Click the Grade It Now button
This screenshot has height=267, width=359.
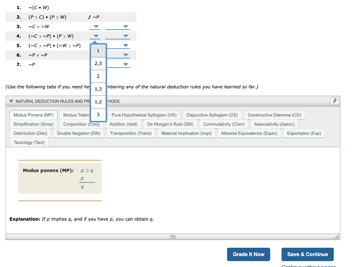[248, 254]
